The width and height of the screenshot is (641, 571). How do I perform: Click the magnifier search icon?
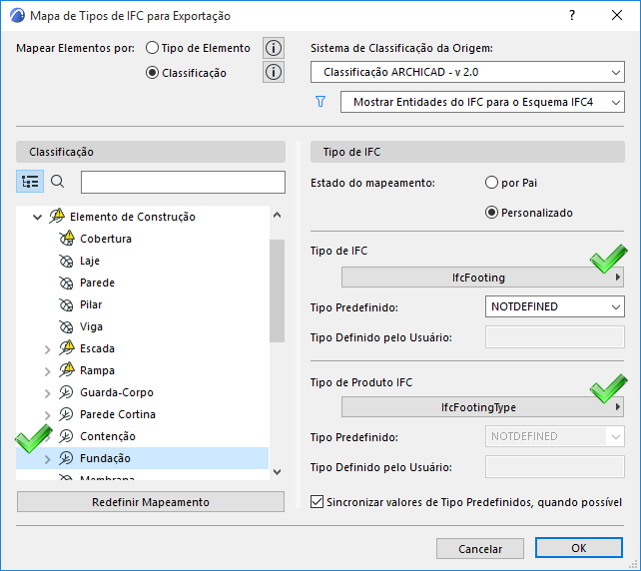(57, 182)
